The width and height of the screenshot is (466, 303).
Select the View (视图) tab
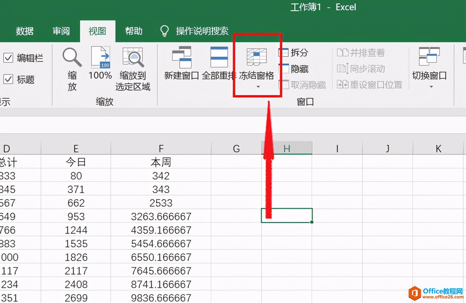pos(97,31)
